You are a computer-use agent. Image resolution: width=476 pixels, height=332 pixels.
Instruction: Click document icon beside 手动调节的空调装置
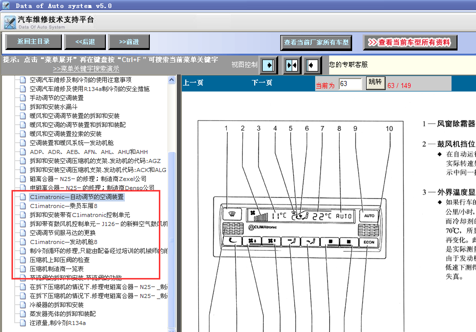pyautogui.click(x=22, y=98)
